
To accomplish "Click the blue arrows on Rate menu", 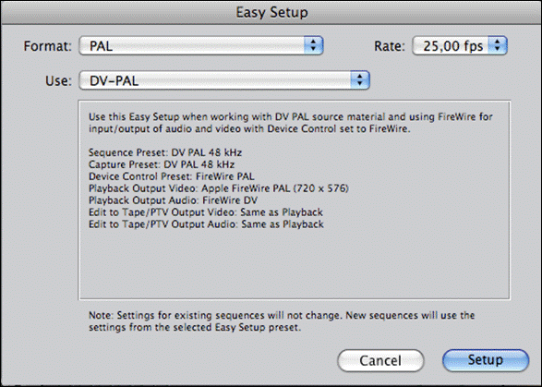I will tap(498, 45).
